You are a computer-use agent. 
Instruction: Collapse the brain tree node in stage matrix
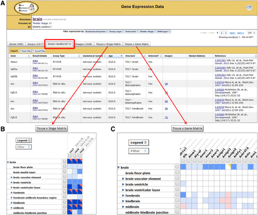coord(8,162)
